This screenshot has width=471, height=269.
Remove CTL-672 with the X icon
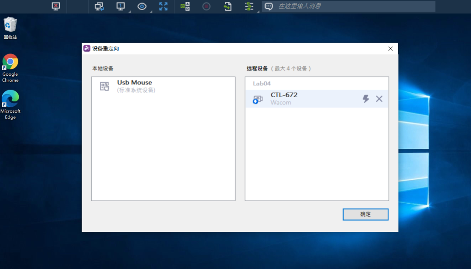[379, 99]
